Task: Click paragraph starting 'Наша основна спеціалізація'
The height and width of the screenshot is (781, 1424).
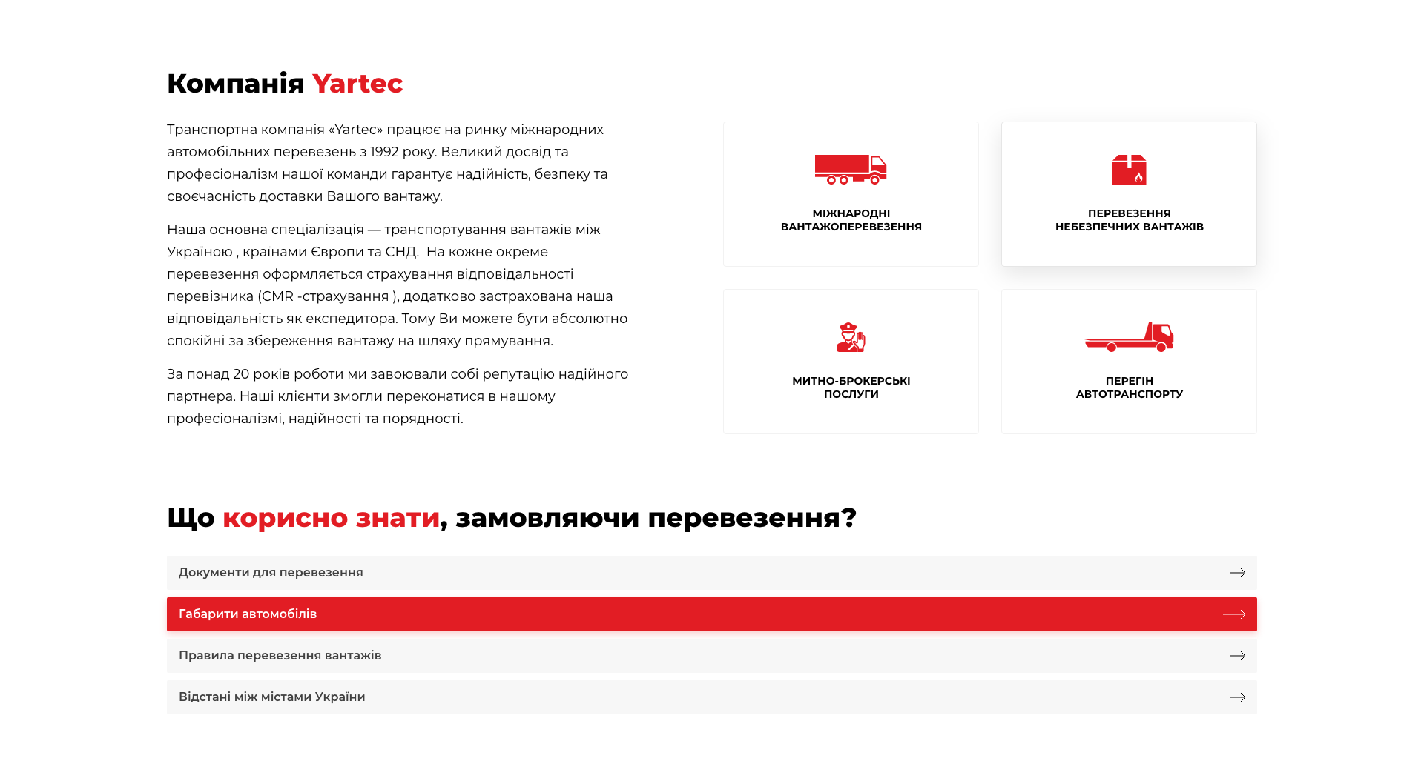Action: click(x=397, y=285)
